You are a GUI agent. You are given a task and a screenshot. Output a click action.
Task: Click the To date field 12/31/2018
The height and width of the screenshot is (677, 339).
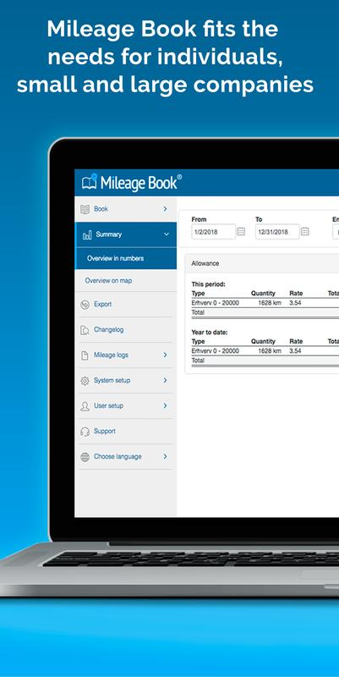pyautogui.click(x=277, y=232)
